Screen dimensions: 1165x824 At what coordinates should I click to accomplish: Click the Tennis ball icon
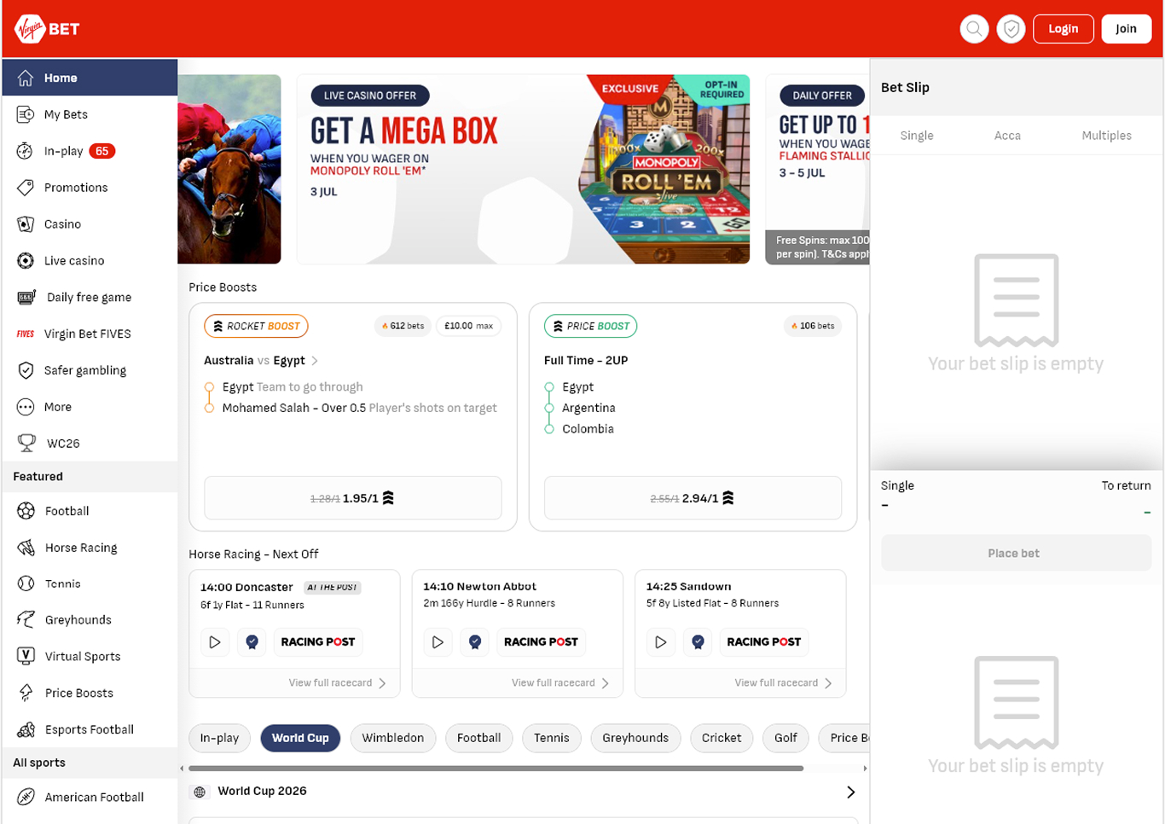pos(26,583)
